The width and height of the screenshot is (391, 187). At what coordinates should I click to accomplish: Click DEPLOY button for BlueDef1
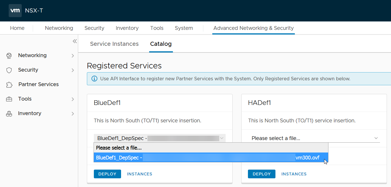click(107, 174)
